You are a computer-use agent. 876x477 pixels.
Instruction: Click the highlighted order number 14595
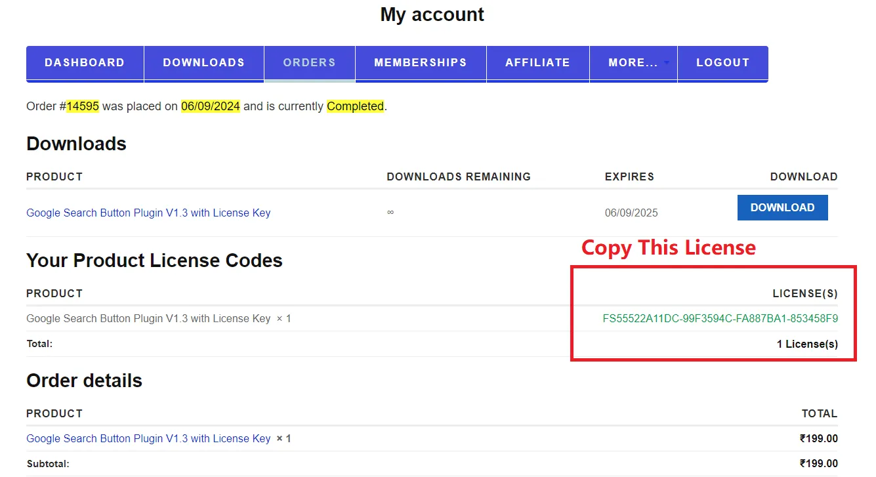83,106
